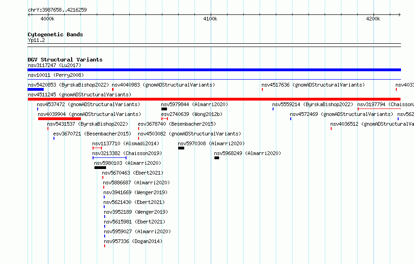414x264 pixels.
Task: Select esv3678740 (Besenbacher2015) label
Action: pyautogui.click(x=177, y=124)
